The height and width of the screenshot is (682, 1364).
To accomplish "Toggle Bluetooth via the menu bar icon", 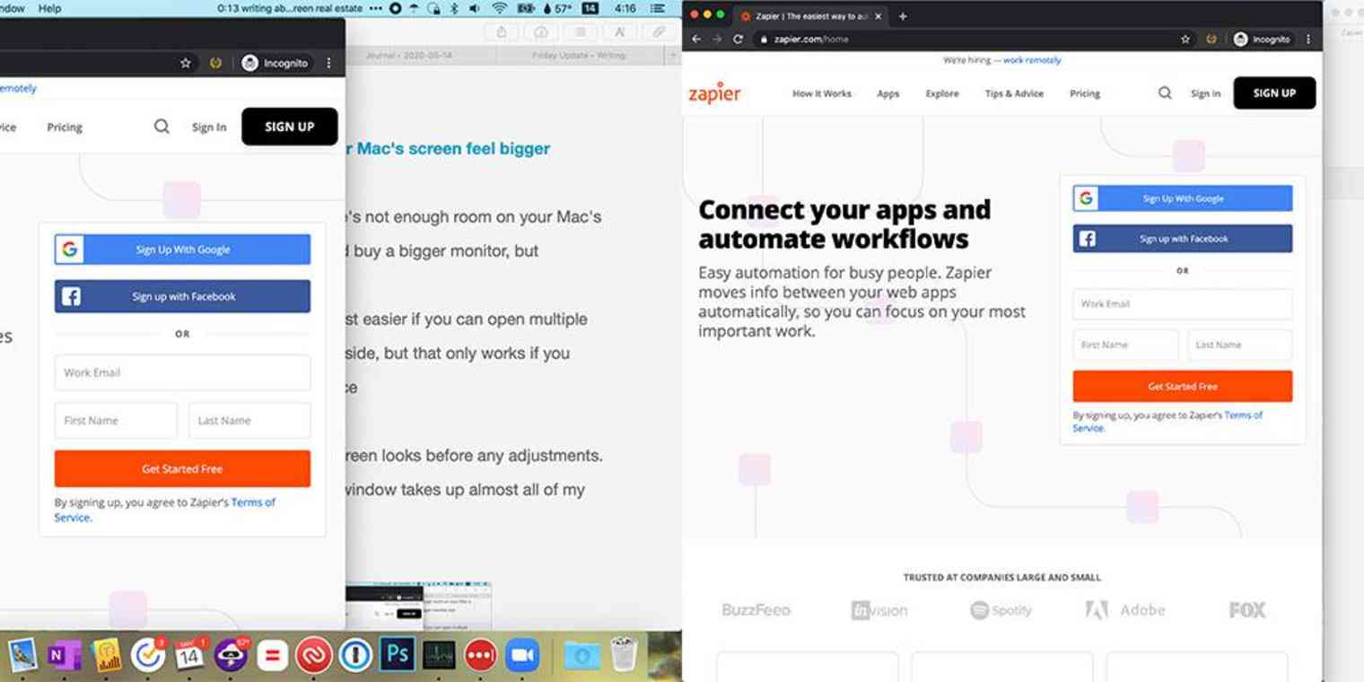I will click(452, 8).
